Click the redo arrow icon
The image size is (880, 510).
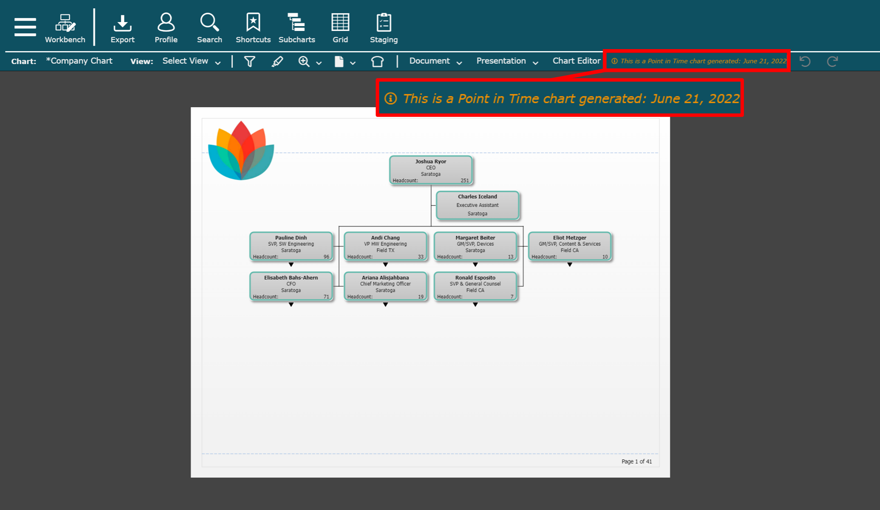point(832,61)
